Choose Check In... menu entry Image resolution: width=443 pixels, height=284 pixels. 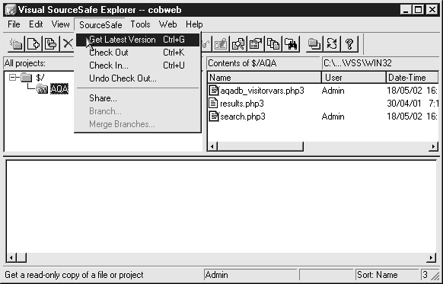(138, 65)
